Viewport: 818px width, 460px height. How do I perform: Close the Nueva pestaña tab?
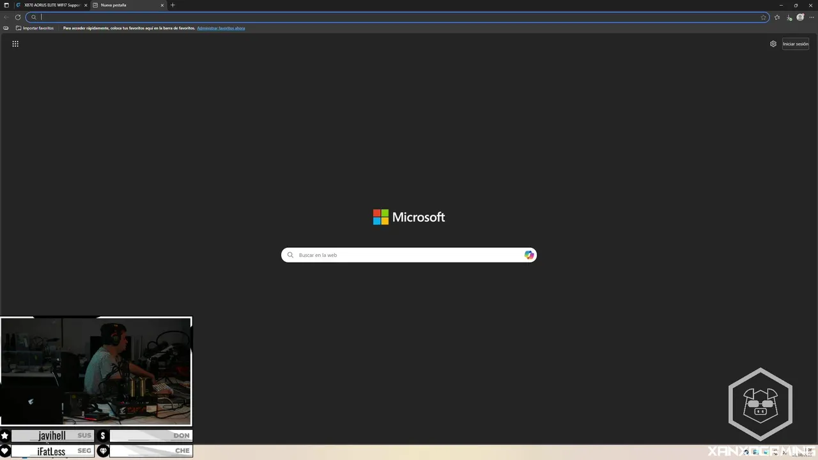[x=162, y=5]
